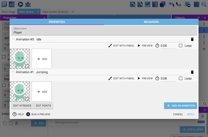Enable Loop for the Idle animation
Viewport: 208px width, 137px height.
coord(181,46)
